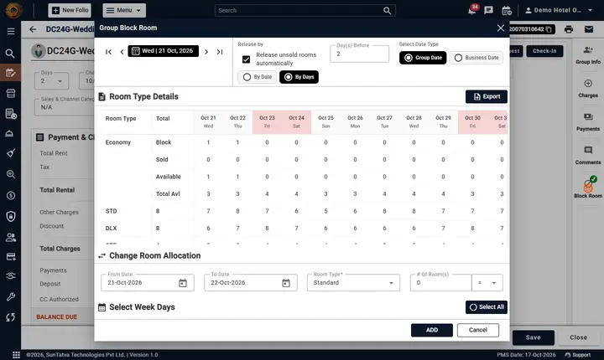Open the shield security sidebar icon
Viewport: 604px width, 360px height.
point(10,216)
